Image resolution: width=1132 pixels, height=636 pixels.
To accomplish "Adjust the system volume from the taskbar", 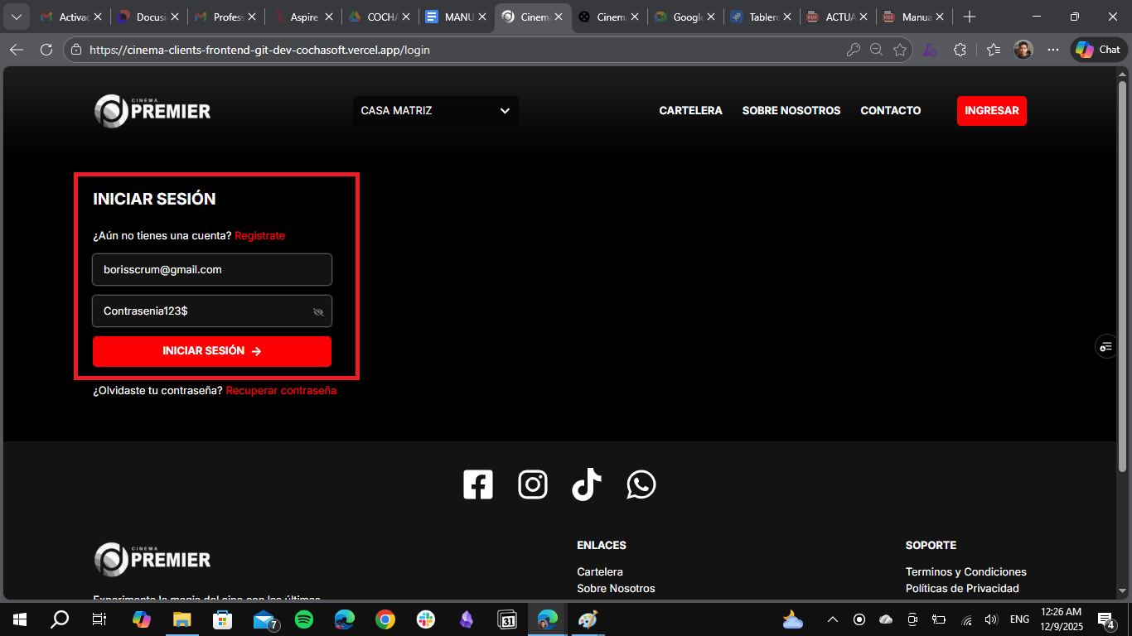I will (x=991, y=619).
